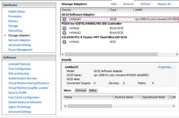Click Remove storage adapter
179x118 pixels.
pyautogui.click(x=128, y=4)
